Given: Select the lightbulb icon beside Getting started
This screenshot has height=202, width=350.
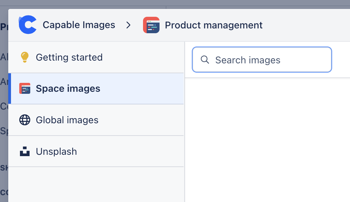Looking at the screenshot, I should 25,57.
